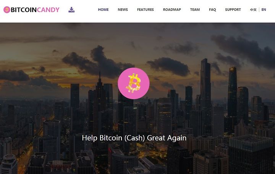Click the large pink Bitcoin Candy emblem
Image resolution: width=275 pixels, height=174 pixels.
coord(134,83)
